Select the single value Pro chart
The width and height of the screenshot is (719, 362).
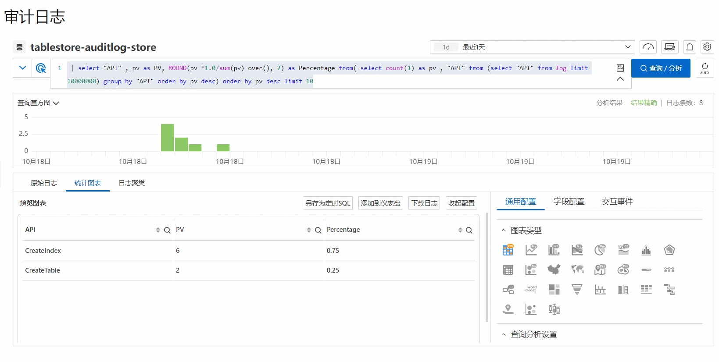tap(623, 250)
